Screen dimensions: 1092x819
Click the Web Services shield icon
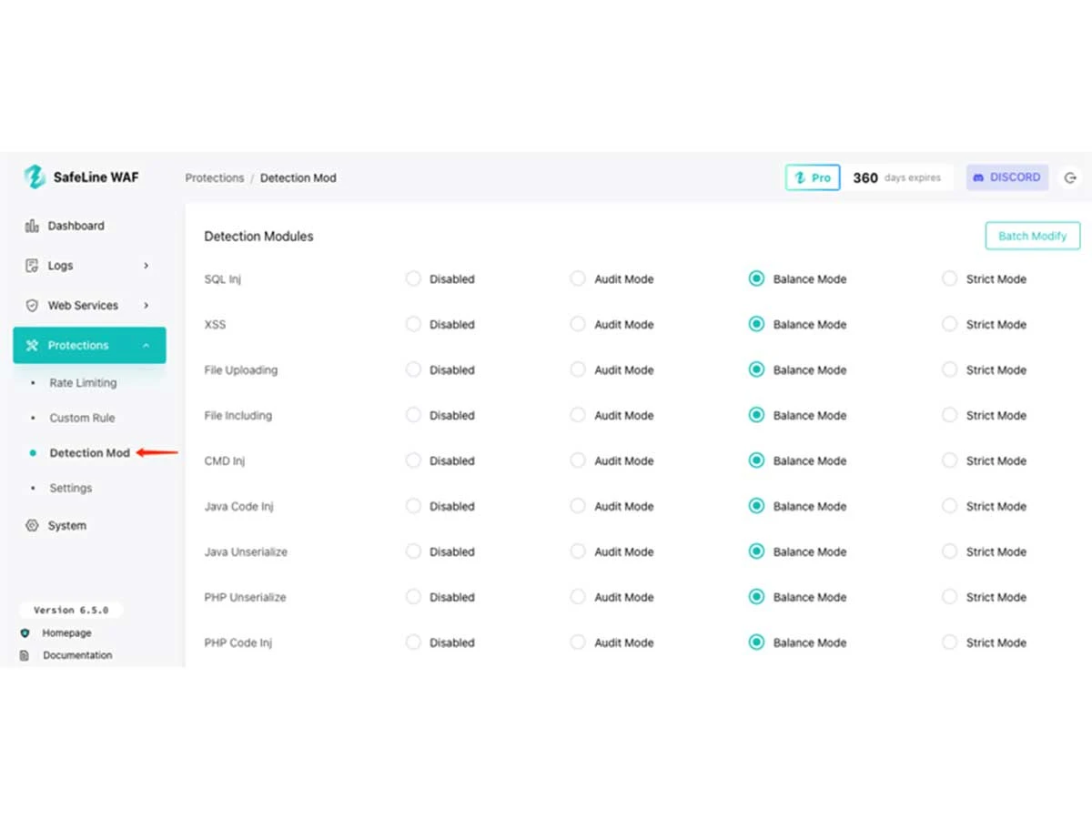32,306
